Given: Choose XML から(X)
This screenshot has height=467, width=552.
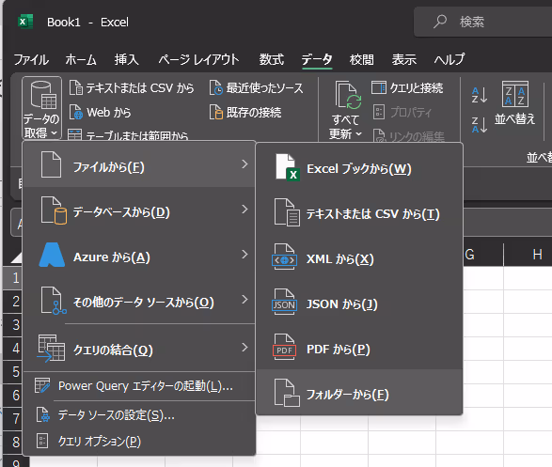Looking at the screenshot, I should coord(359,258).
